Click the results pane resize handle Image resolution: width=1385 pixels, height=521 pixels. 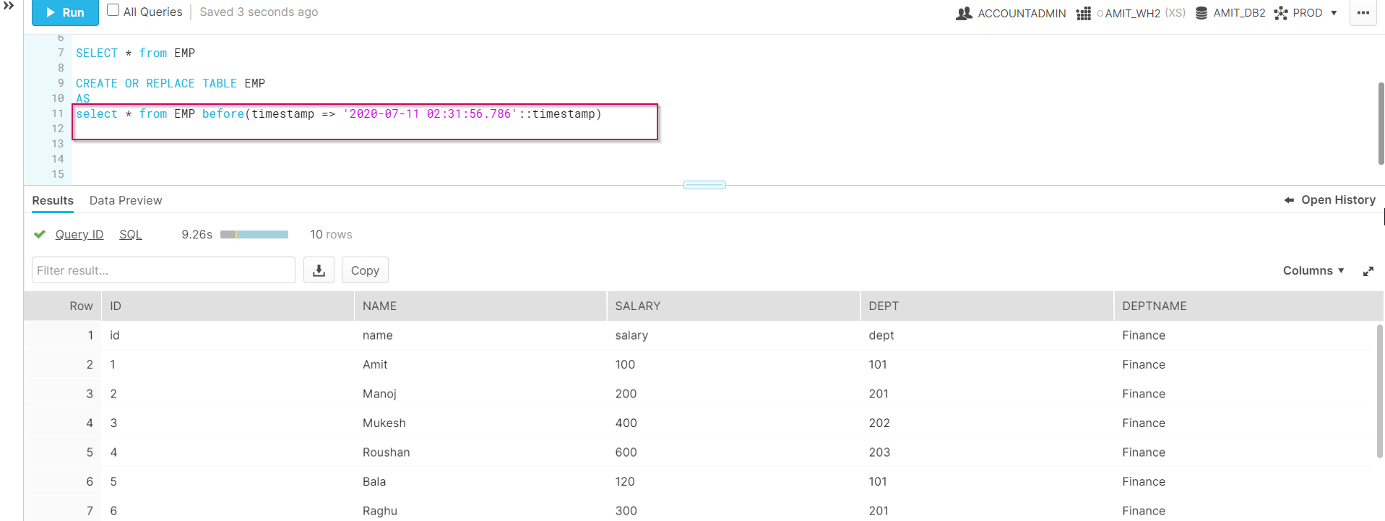pos(704,185)
